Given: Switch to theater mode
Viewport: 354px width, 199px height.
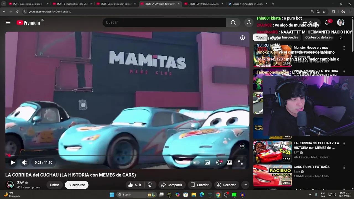Looking at the screenshot, I should 229,163.
